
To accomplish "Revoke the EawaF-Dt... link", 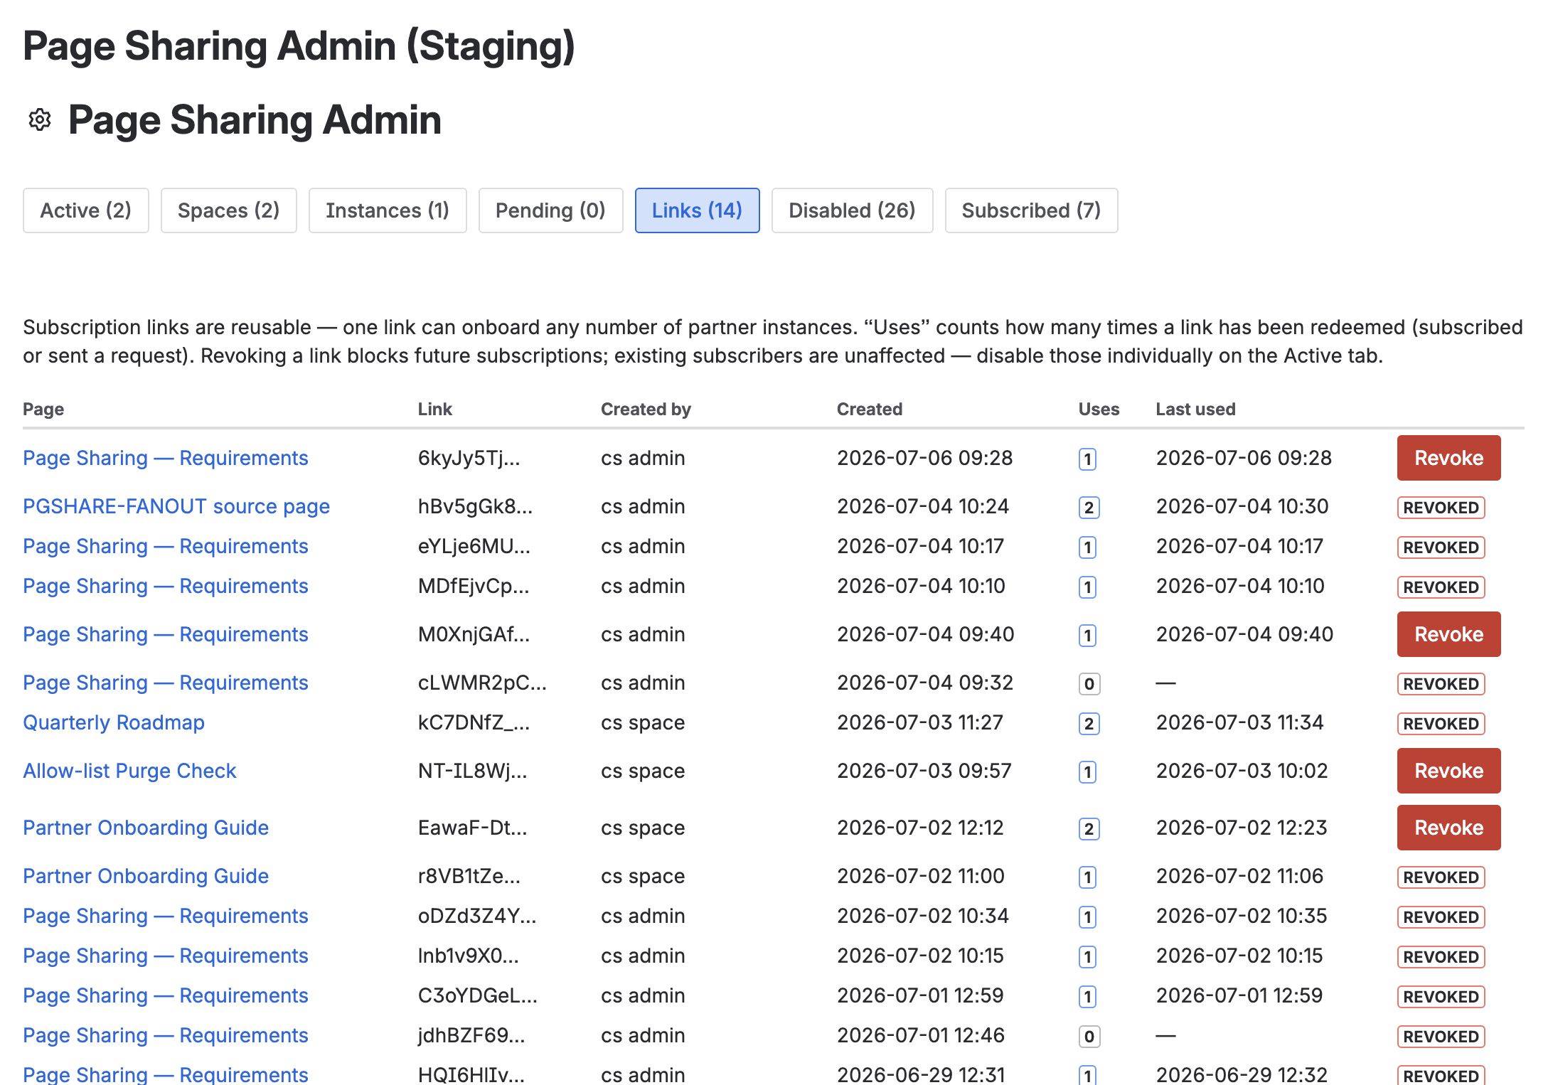I will point(1449,828).
